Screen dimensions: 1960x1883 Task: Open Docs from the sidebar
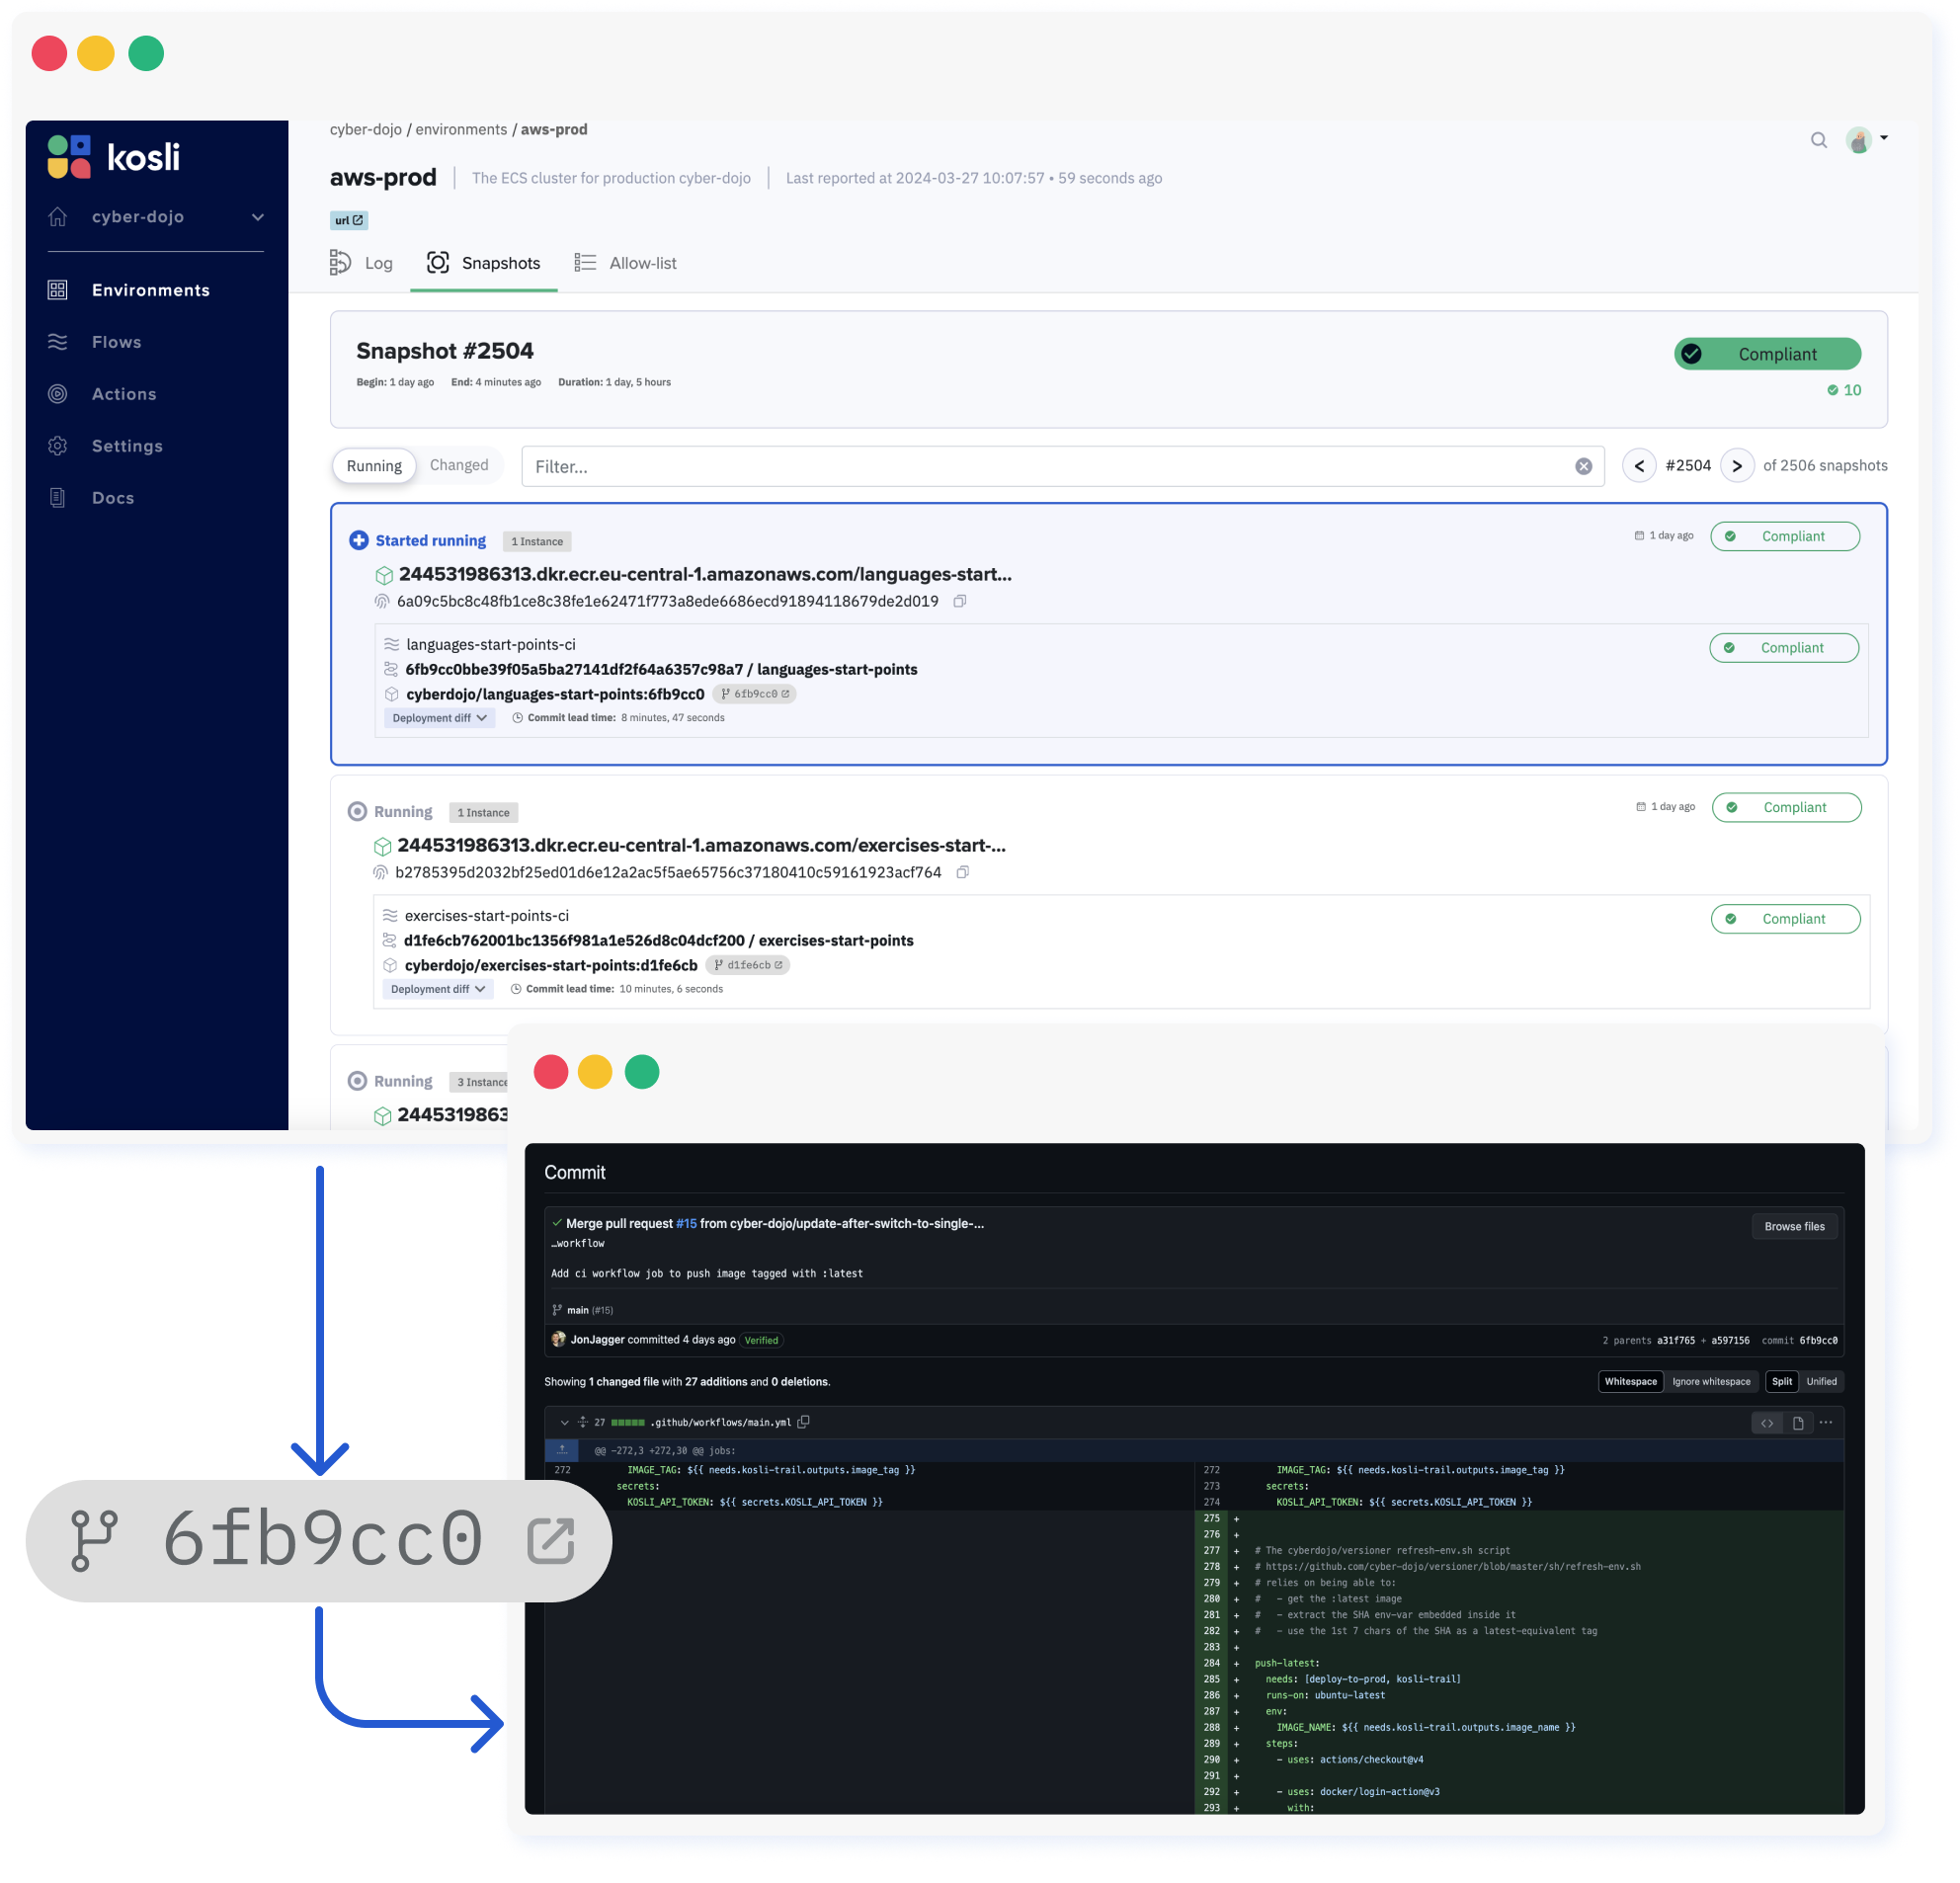point(113,497)
